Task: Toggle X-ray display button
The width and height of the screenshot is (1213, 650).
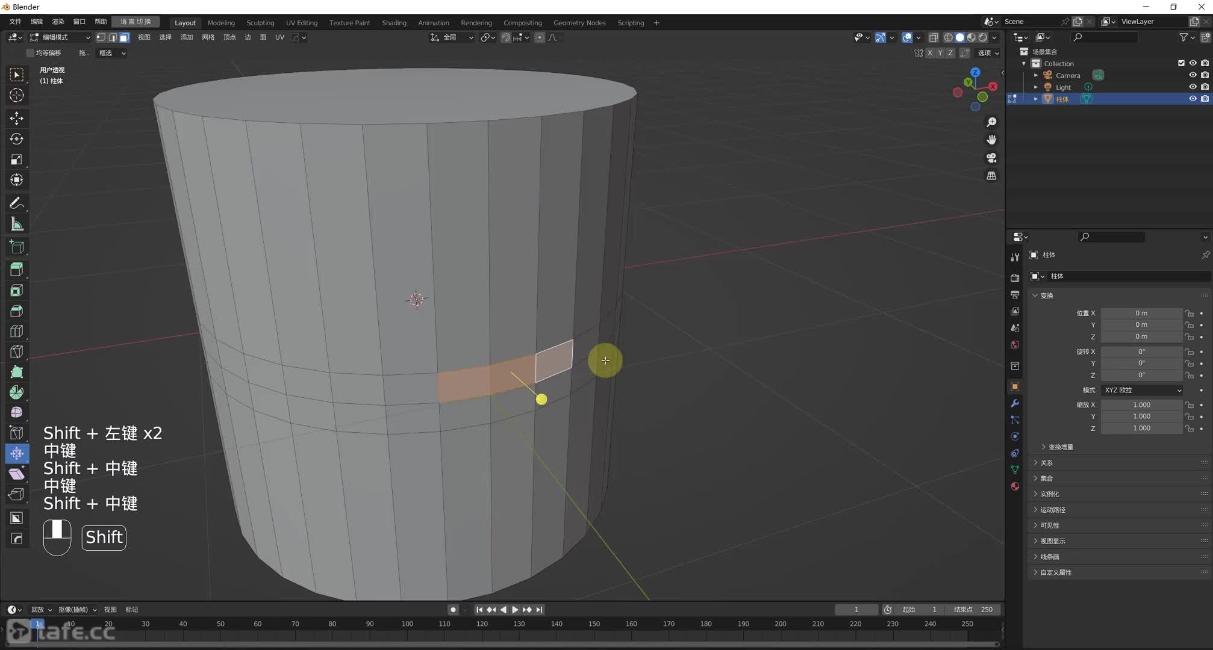Action: [x=933, y=37]
